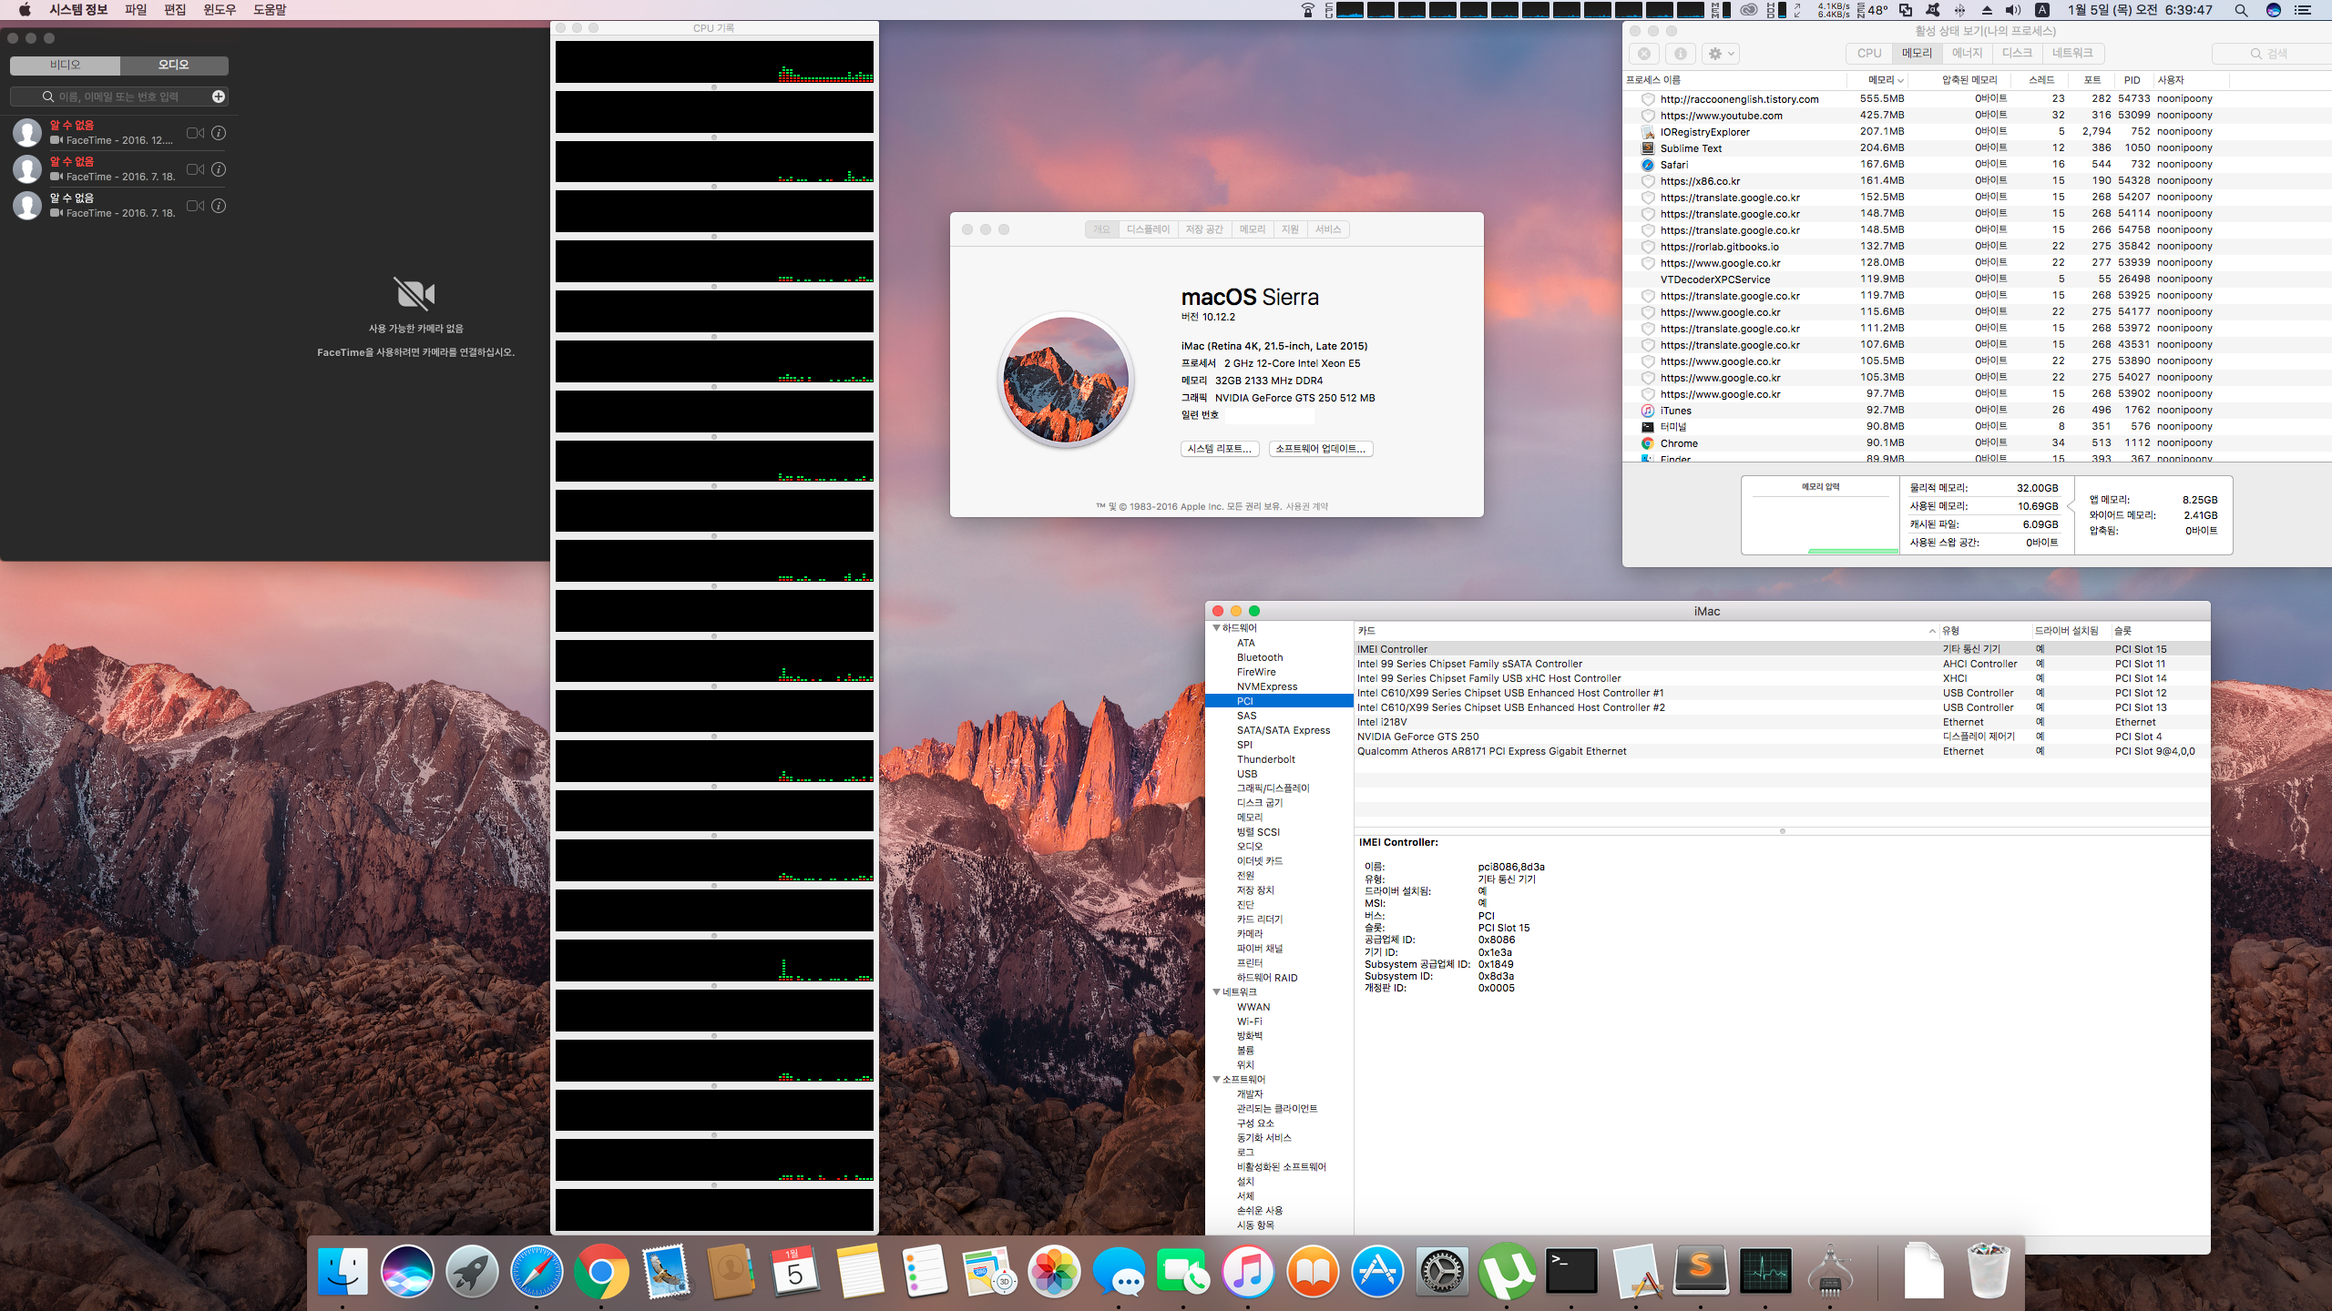Start video call for FaceTime 2016. 12 entry

[x=195, y=133]
